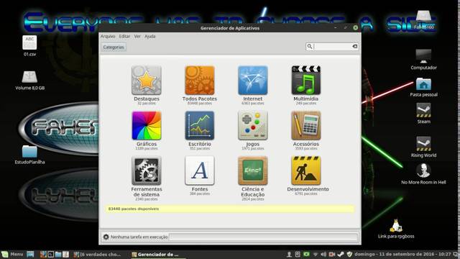Open the file manager from the panel launcher
This screenshot has width=460, height=259.
[58, 254]
